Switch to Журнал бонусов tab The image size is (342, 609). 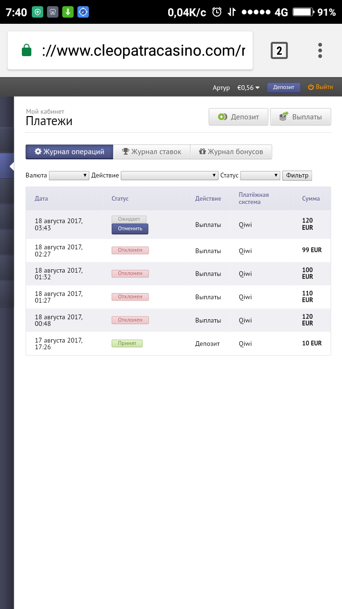pos(231,152)
